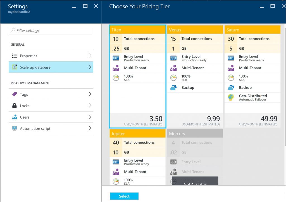The image size is (286, 202).
Task: Click inside the Filter settings search box
Action: tap(51, 30)
